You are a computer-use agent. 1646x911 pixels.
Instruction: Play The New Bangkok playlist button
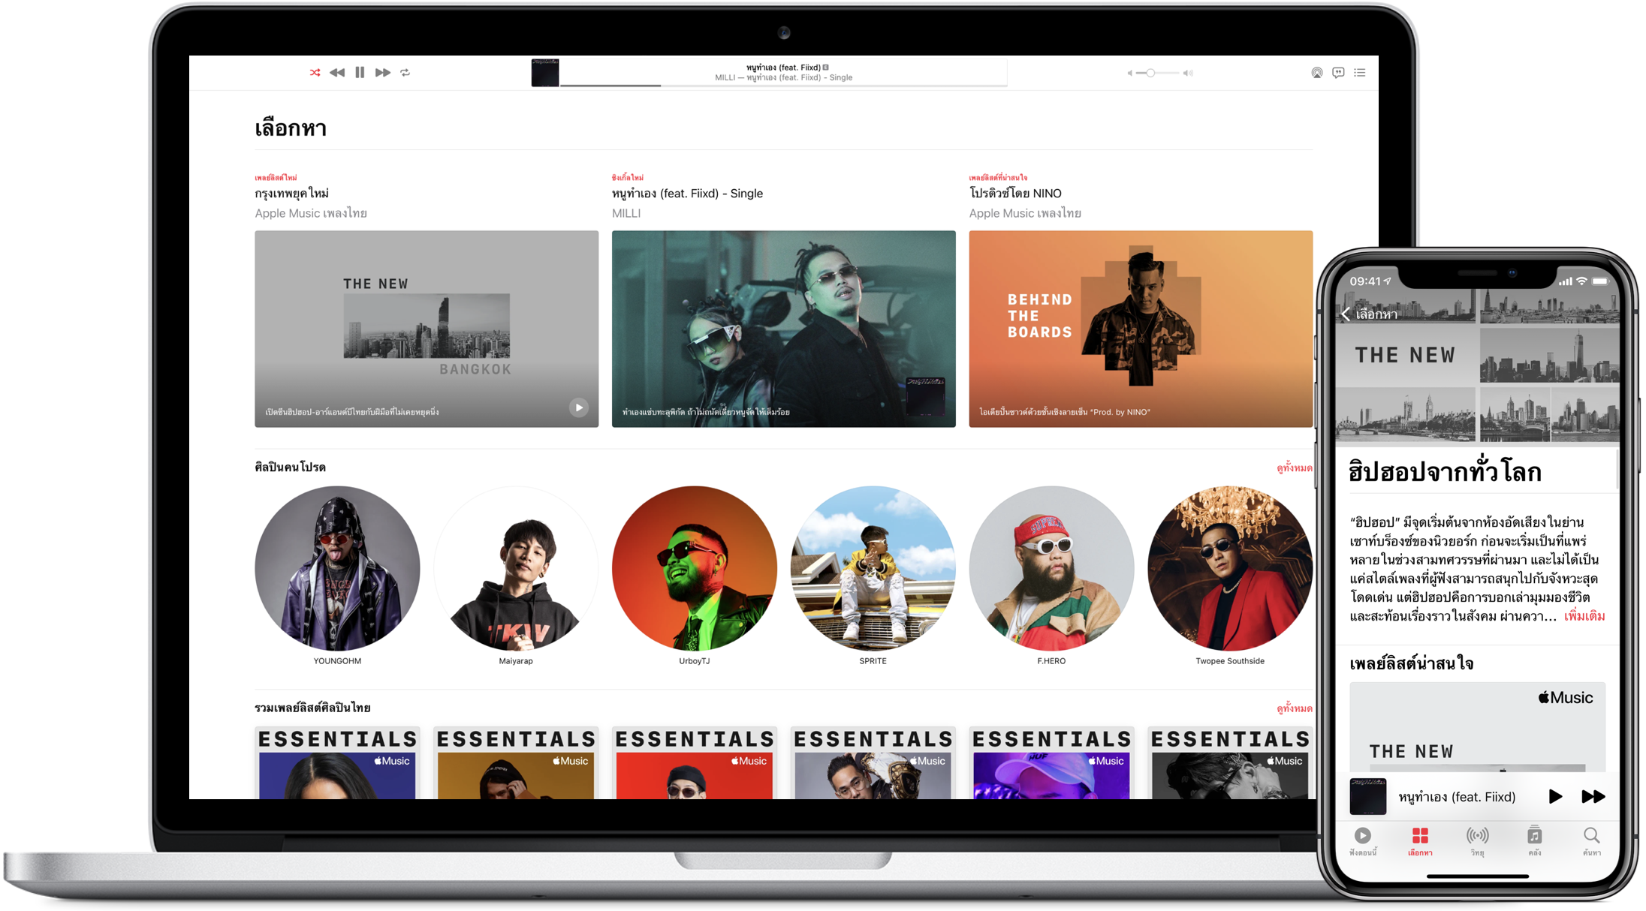coord(578,407)
